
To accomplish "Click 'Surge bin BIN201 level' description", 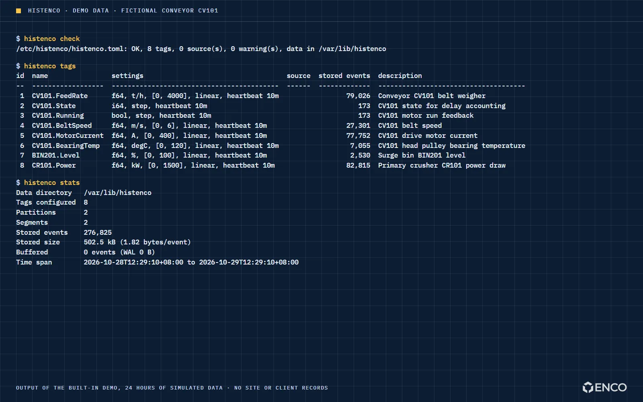I will 422,155.
